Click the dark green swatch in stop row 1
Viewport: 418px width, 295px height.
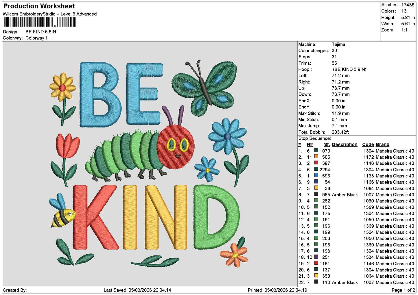point(316,151)
